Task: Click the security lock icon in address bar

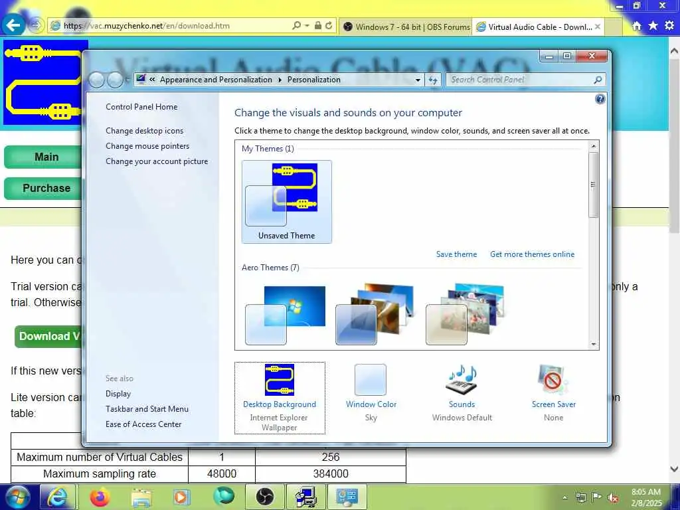Action: click(x=318, y=26)
